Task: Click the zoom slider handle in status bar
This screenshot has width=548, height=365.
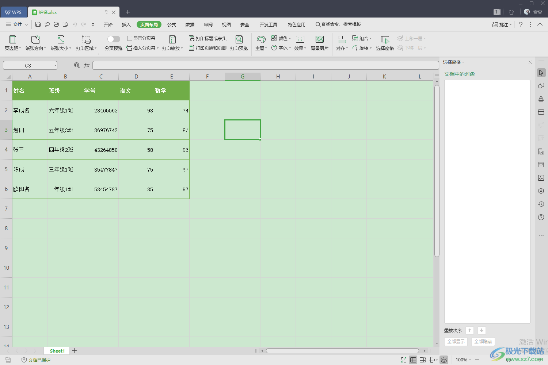Action: coord(509,360)
